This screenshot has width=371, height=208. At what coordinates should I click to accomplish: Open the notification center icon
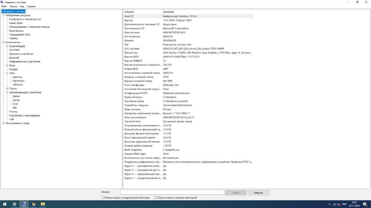click(365, 204)
